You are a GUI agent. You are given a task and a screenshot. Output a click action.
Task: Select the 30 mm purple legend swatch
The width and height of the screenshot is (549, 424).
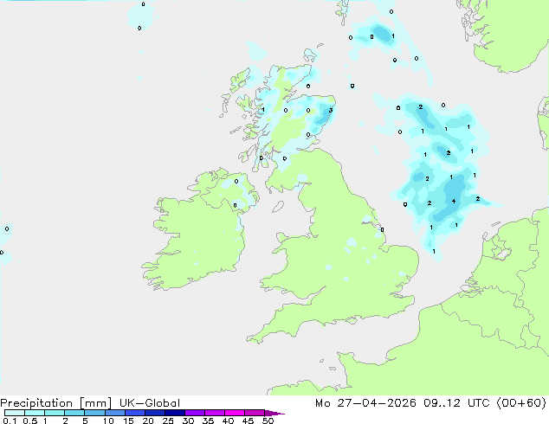coord(195,413)
